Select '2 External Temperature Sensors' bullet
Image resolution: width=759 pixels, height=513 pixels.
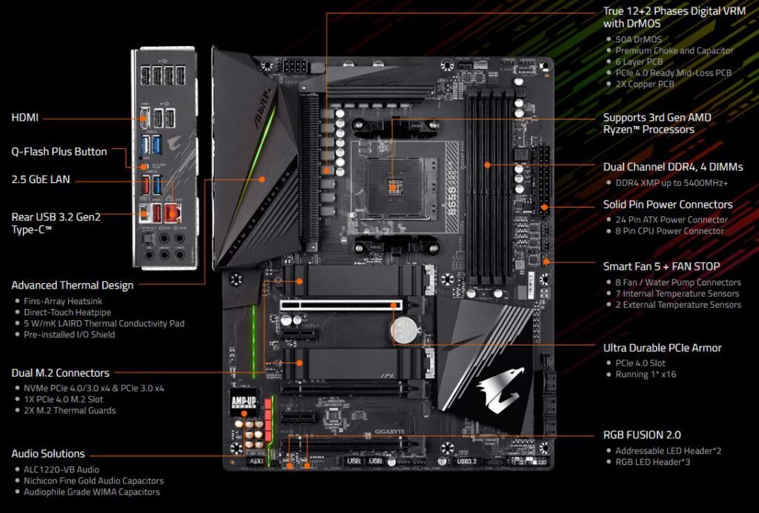pyautogui.click(x=678, y=305)
